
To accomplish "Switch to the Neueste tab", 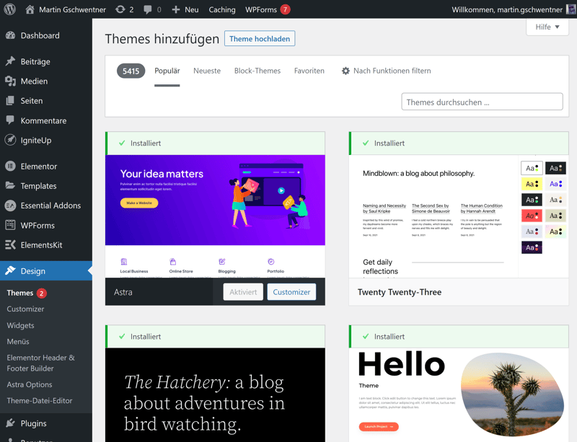I will pyautogui.click(x=207, y=71).
